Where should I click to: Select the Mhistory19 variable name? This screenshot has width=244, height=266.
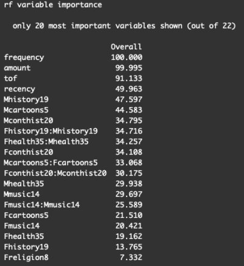click(x=26, y=99)
